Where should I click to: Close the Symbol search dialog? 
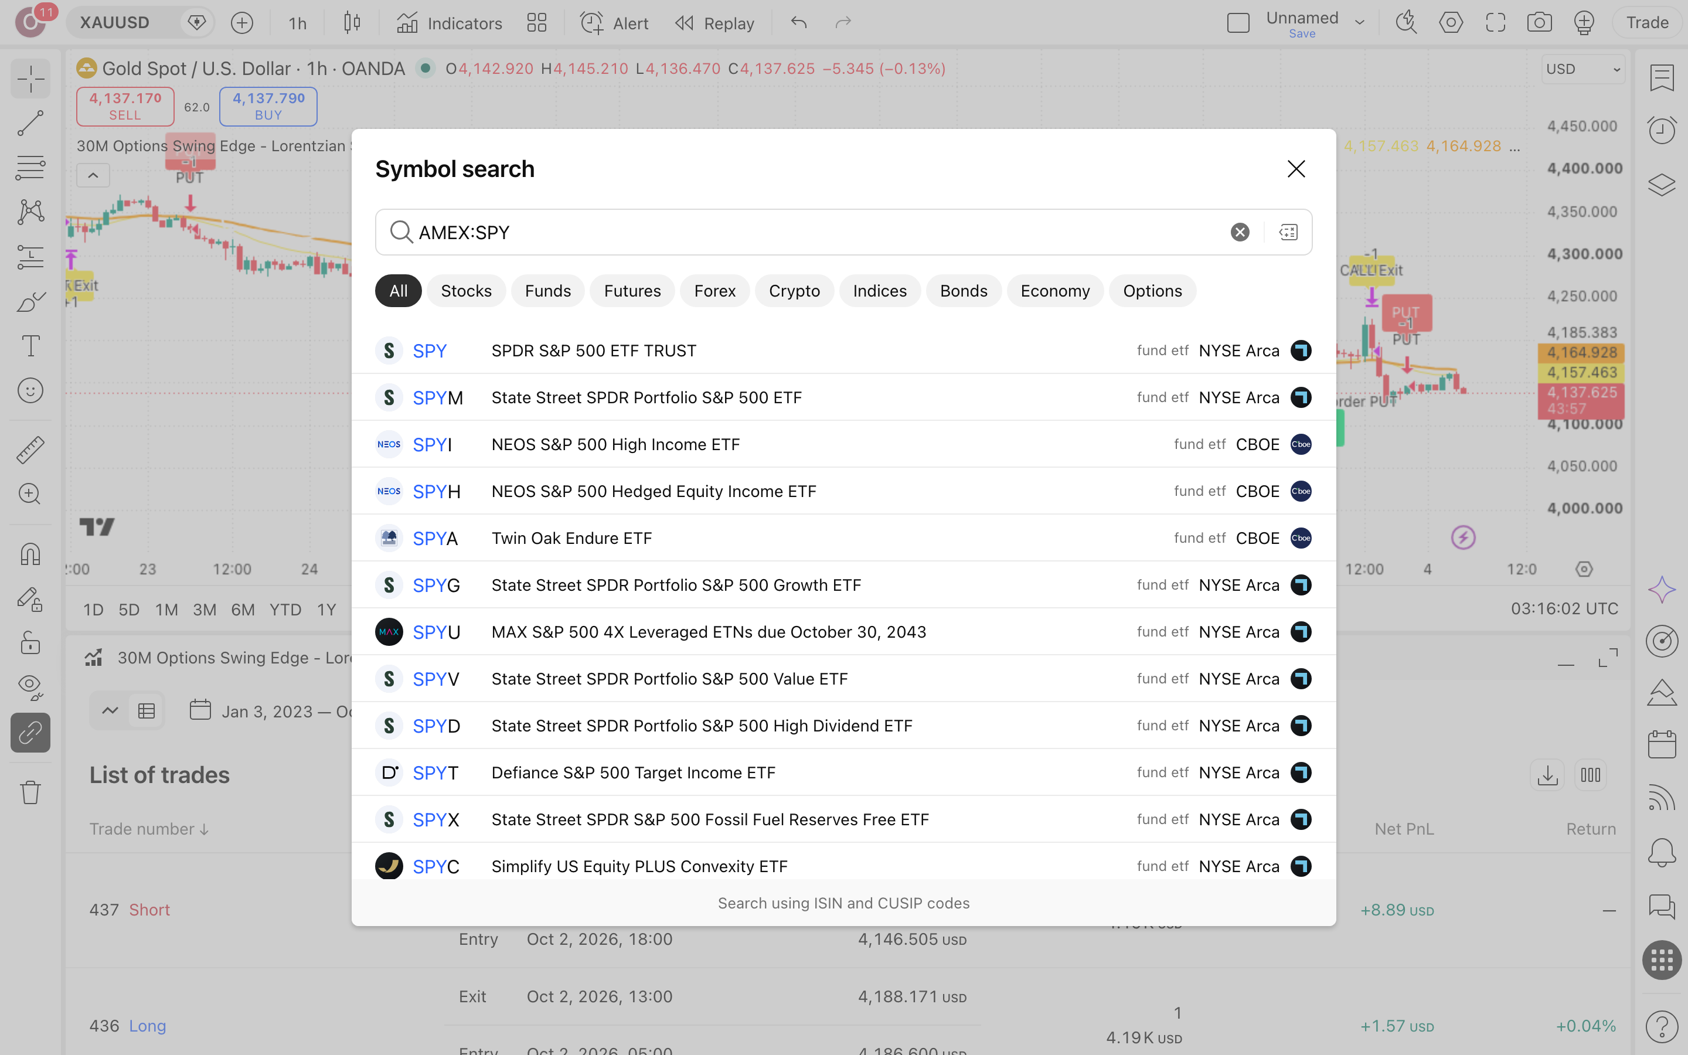[x=1296, y=169]
